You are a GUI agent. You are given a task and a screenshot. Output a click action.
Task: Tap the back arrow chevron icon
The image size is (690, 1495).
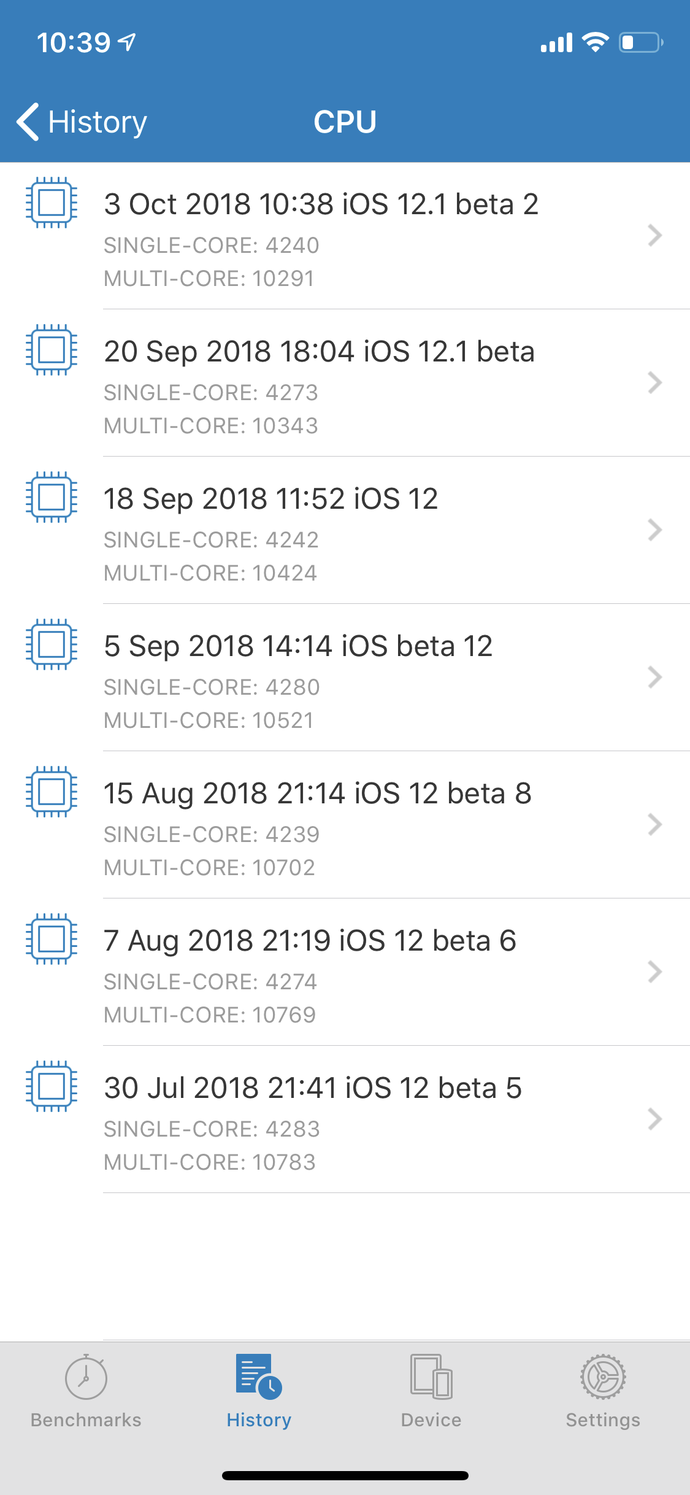(28, 122)
